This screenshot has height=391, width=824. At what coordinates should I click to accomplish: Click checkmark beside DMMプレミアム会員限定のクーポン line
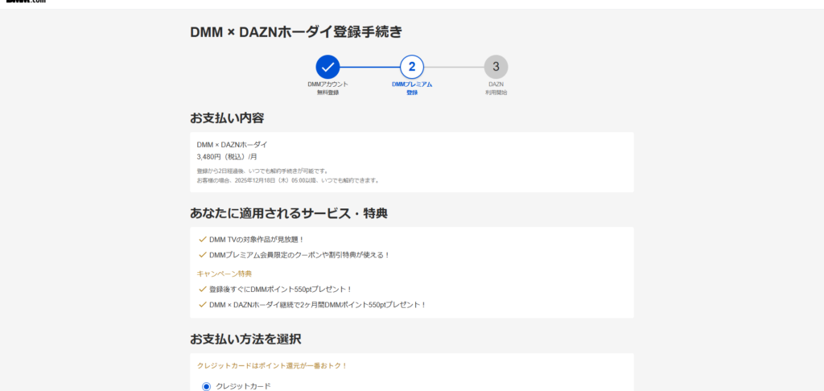(x=202, y=255)
